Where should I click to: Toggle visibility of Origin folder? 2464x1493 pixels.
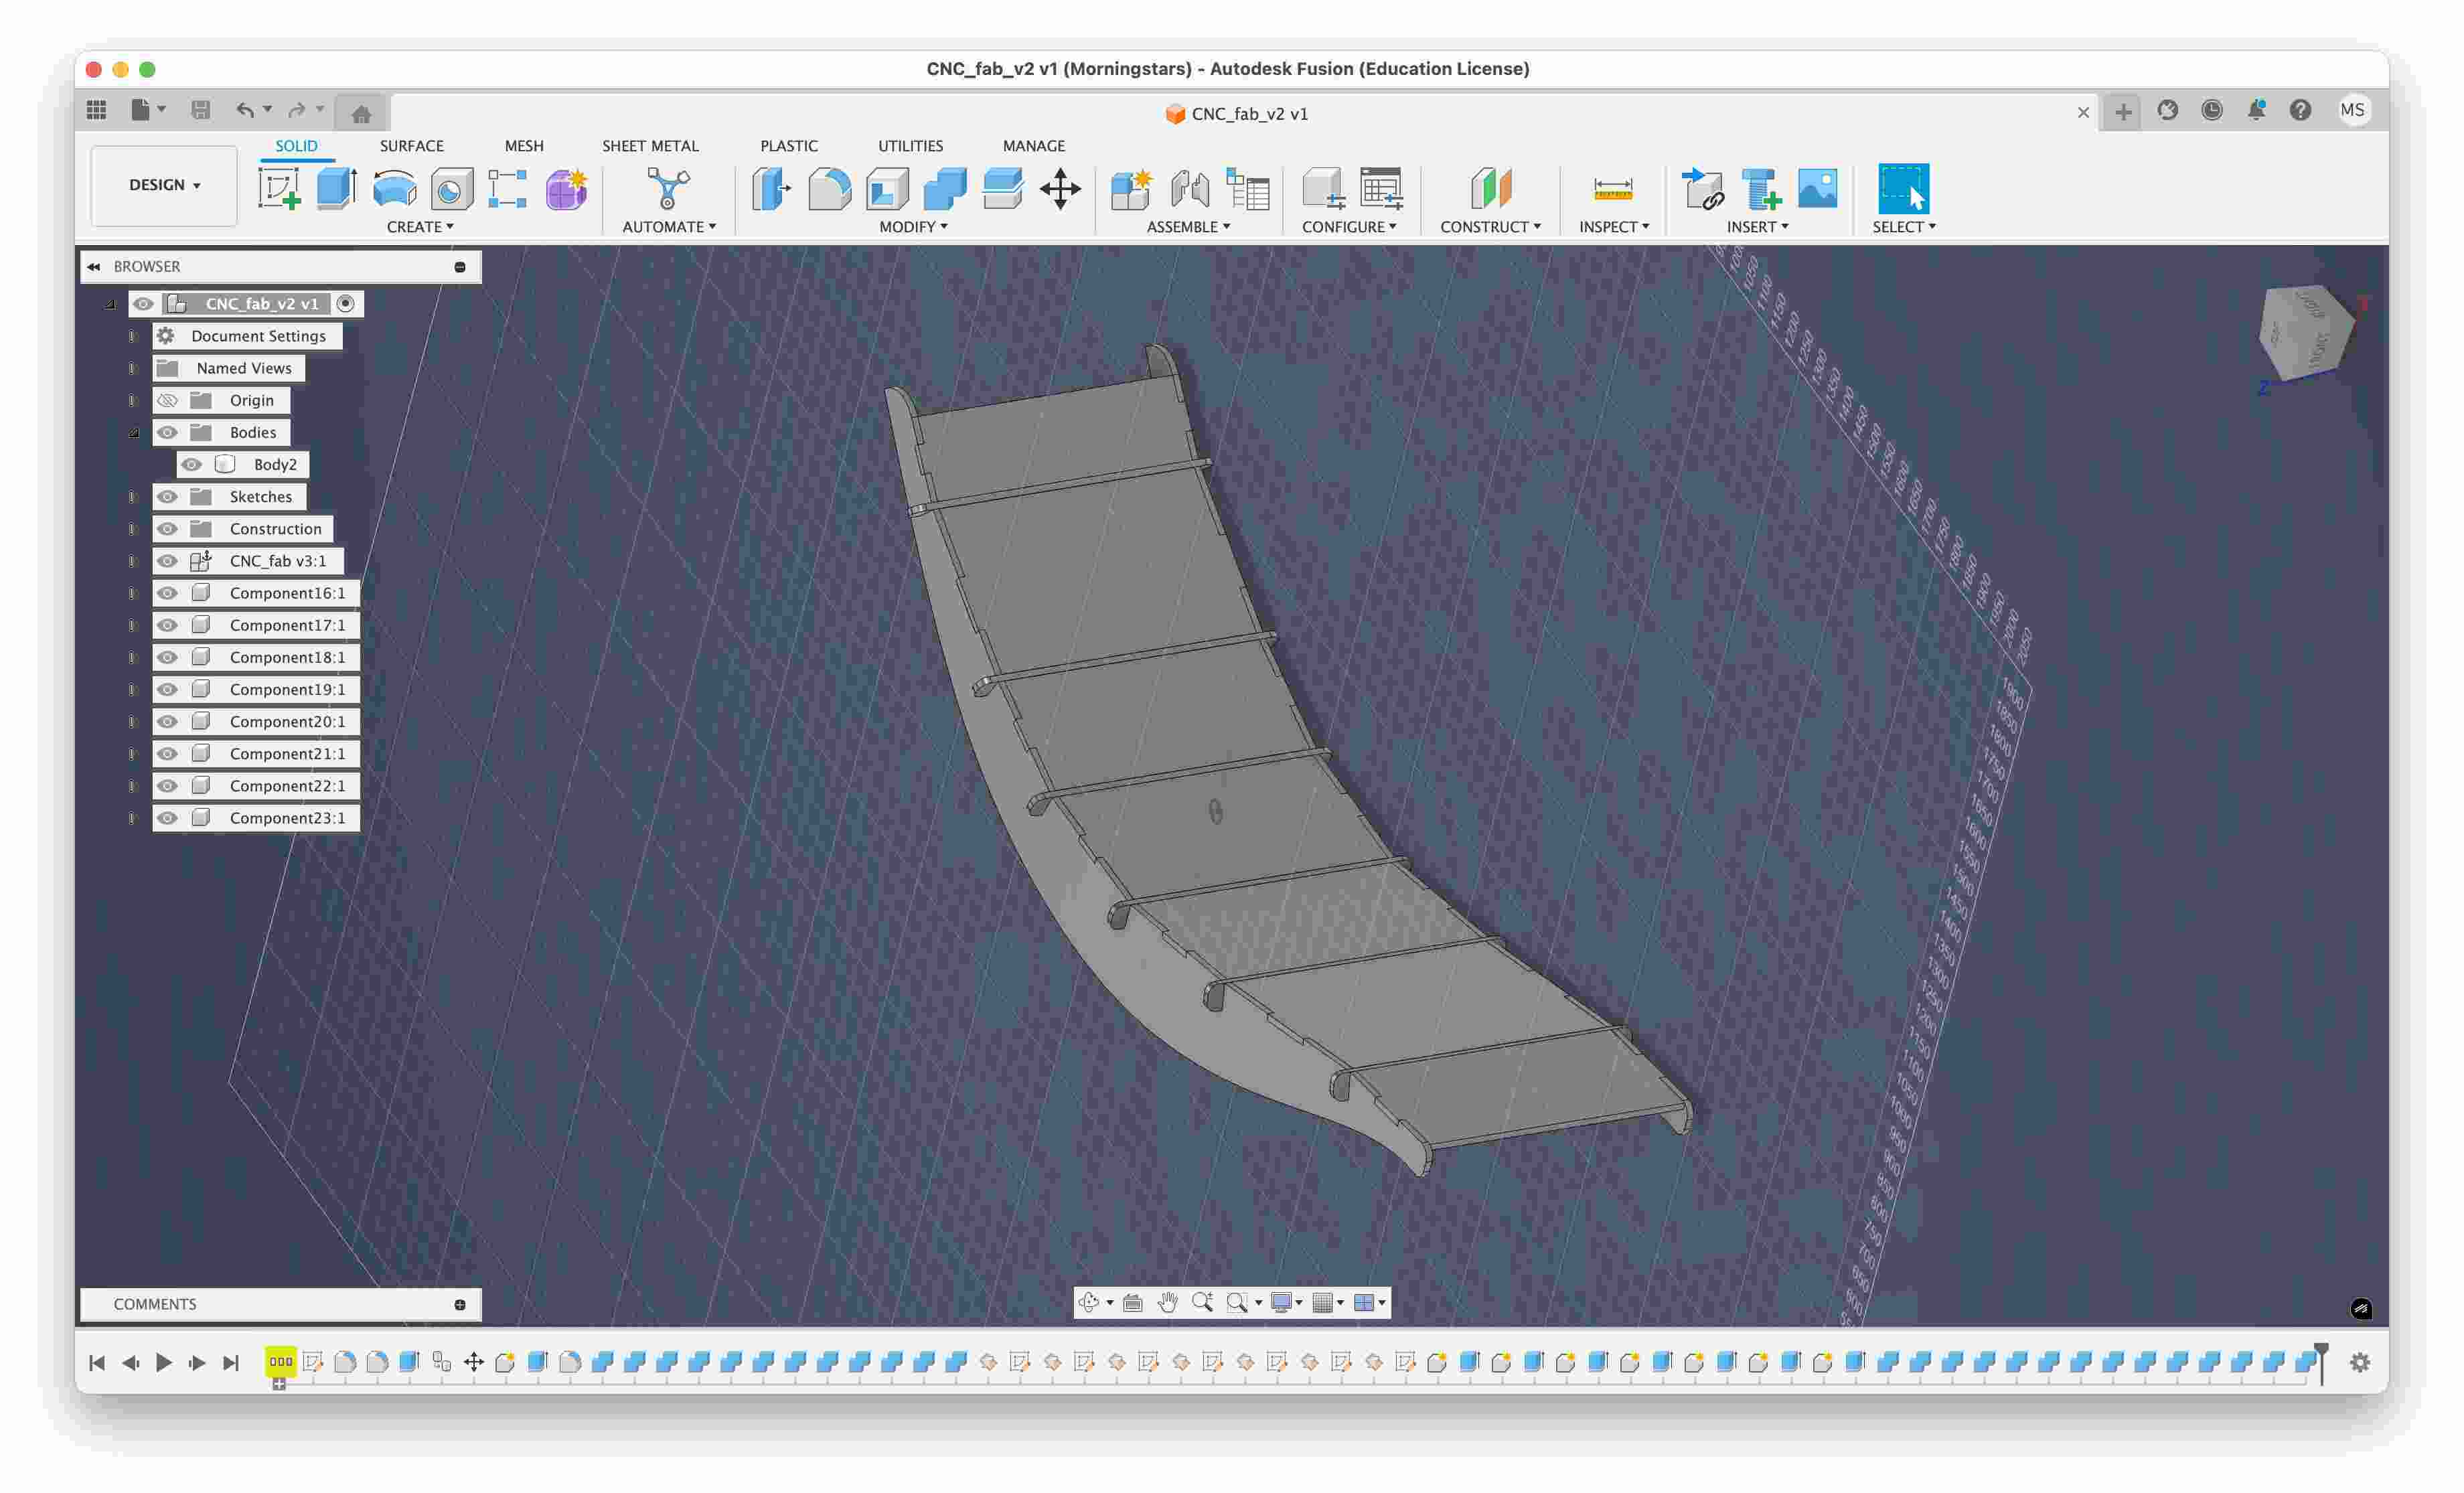click(167, 400)
